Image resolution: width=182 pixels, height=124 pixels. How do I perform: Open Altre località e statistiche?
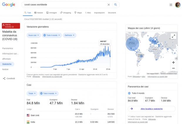(151, 109)
